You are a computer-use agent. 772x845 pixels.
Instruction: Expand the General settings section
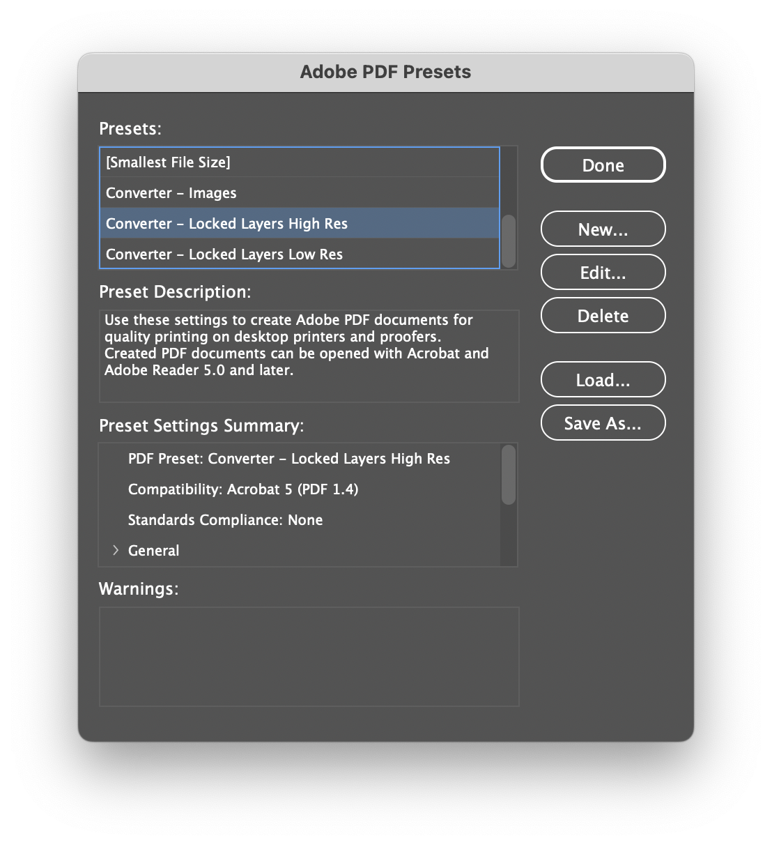pyautogui.click(x=116, y=550)
